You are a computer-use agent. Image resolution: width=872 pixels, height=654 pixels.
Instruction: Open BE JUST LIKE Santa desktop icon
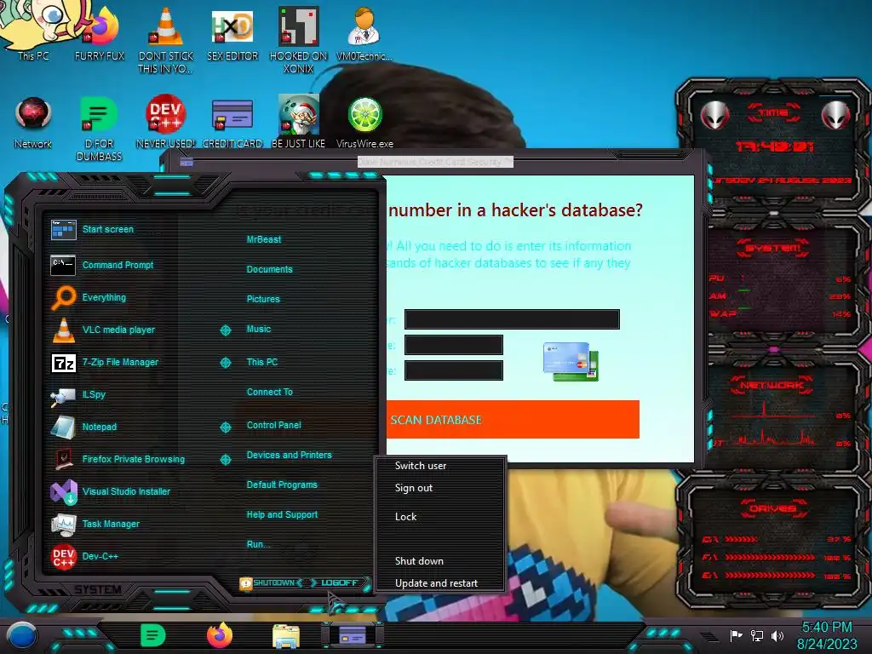299,123
